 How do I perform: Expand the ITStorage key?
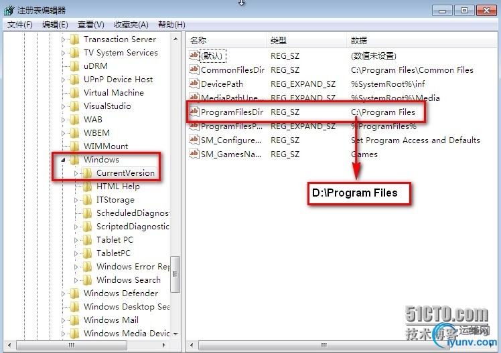[76, 200]
